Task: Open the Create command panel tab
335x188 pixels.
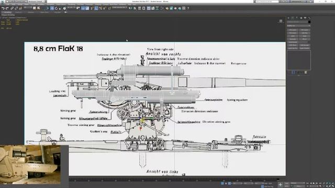Action: point(288,18)
